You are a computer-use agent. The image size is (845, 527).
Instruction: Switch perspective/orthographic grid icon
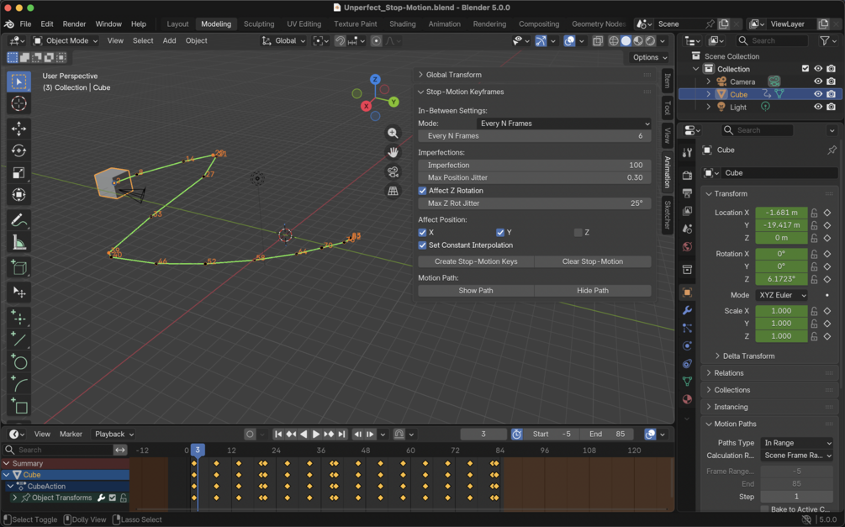click(393, 192)
